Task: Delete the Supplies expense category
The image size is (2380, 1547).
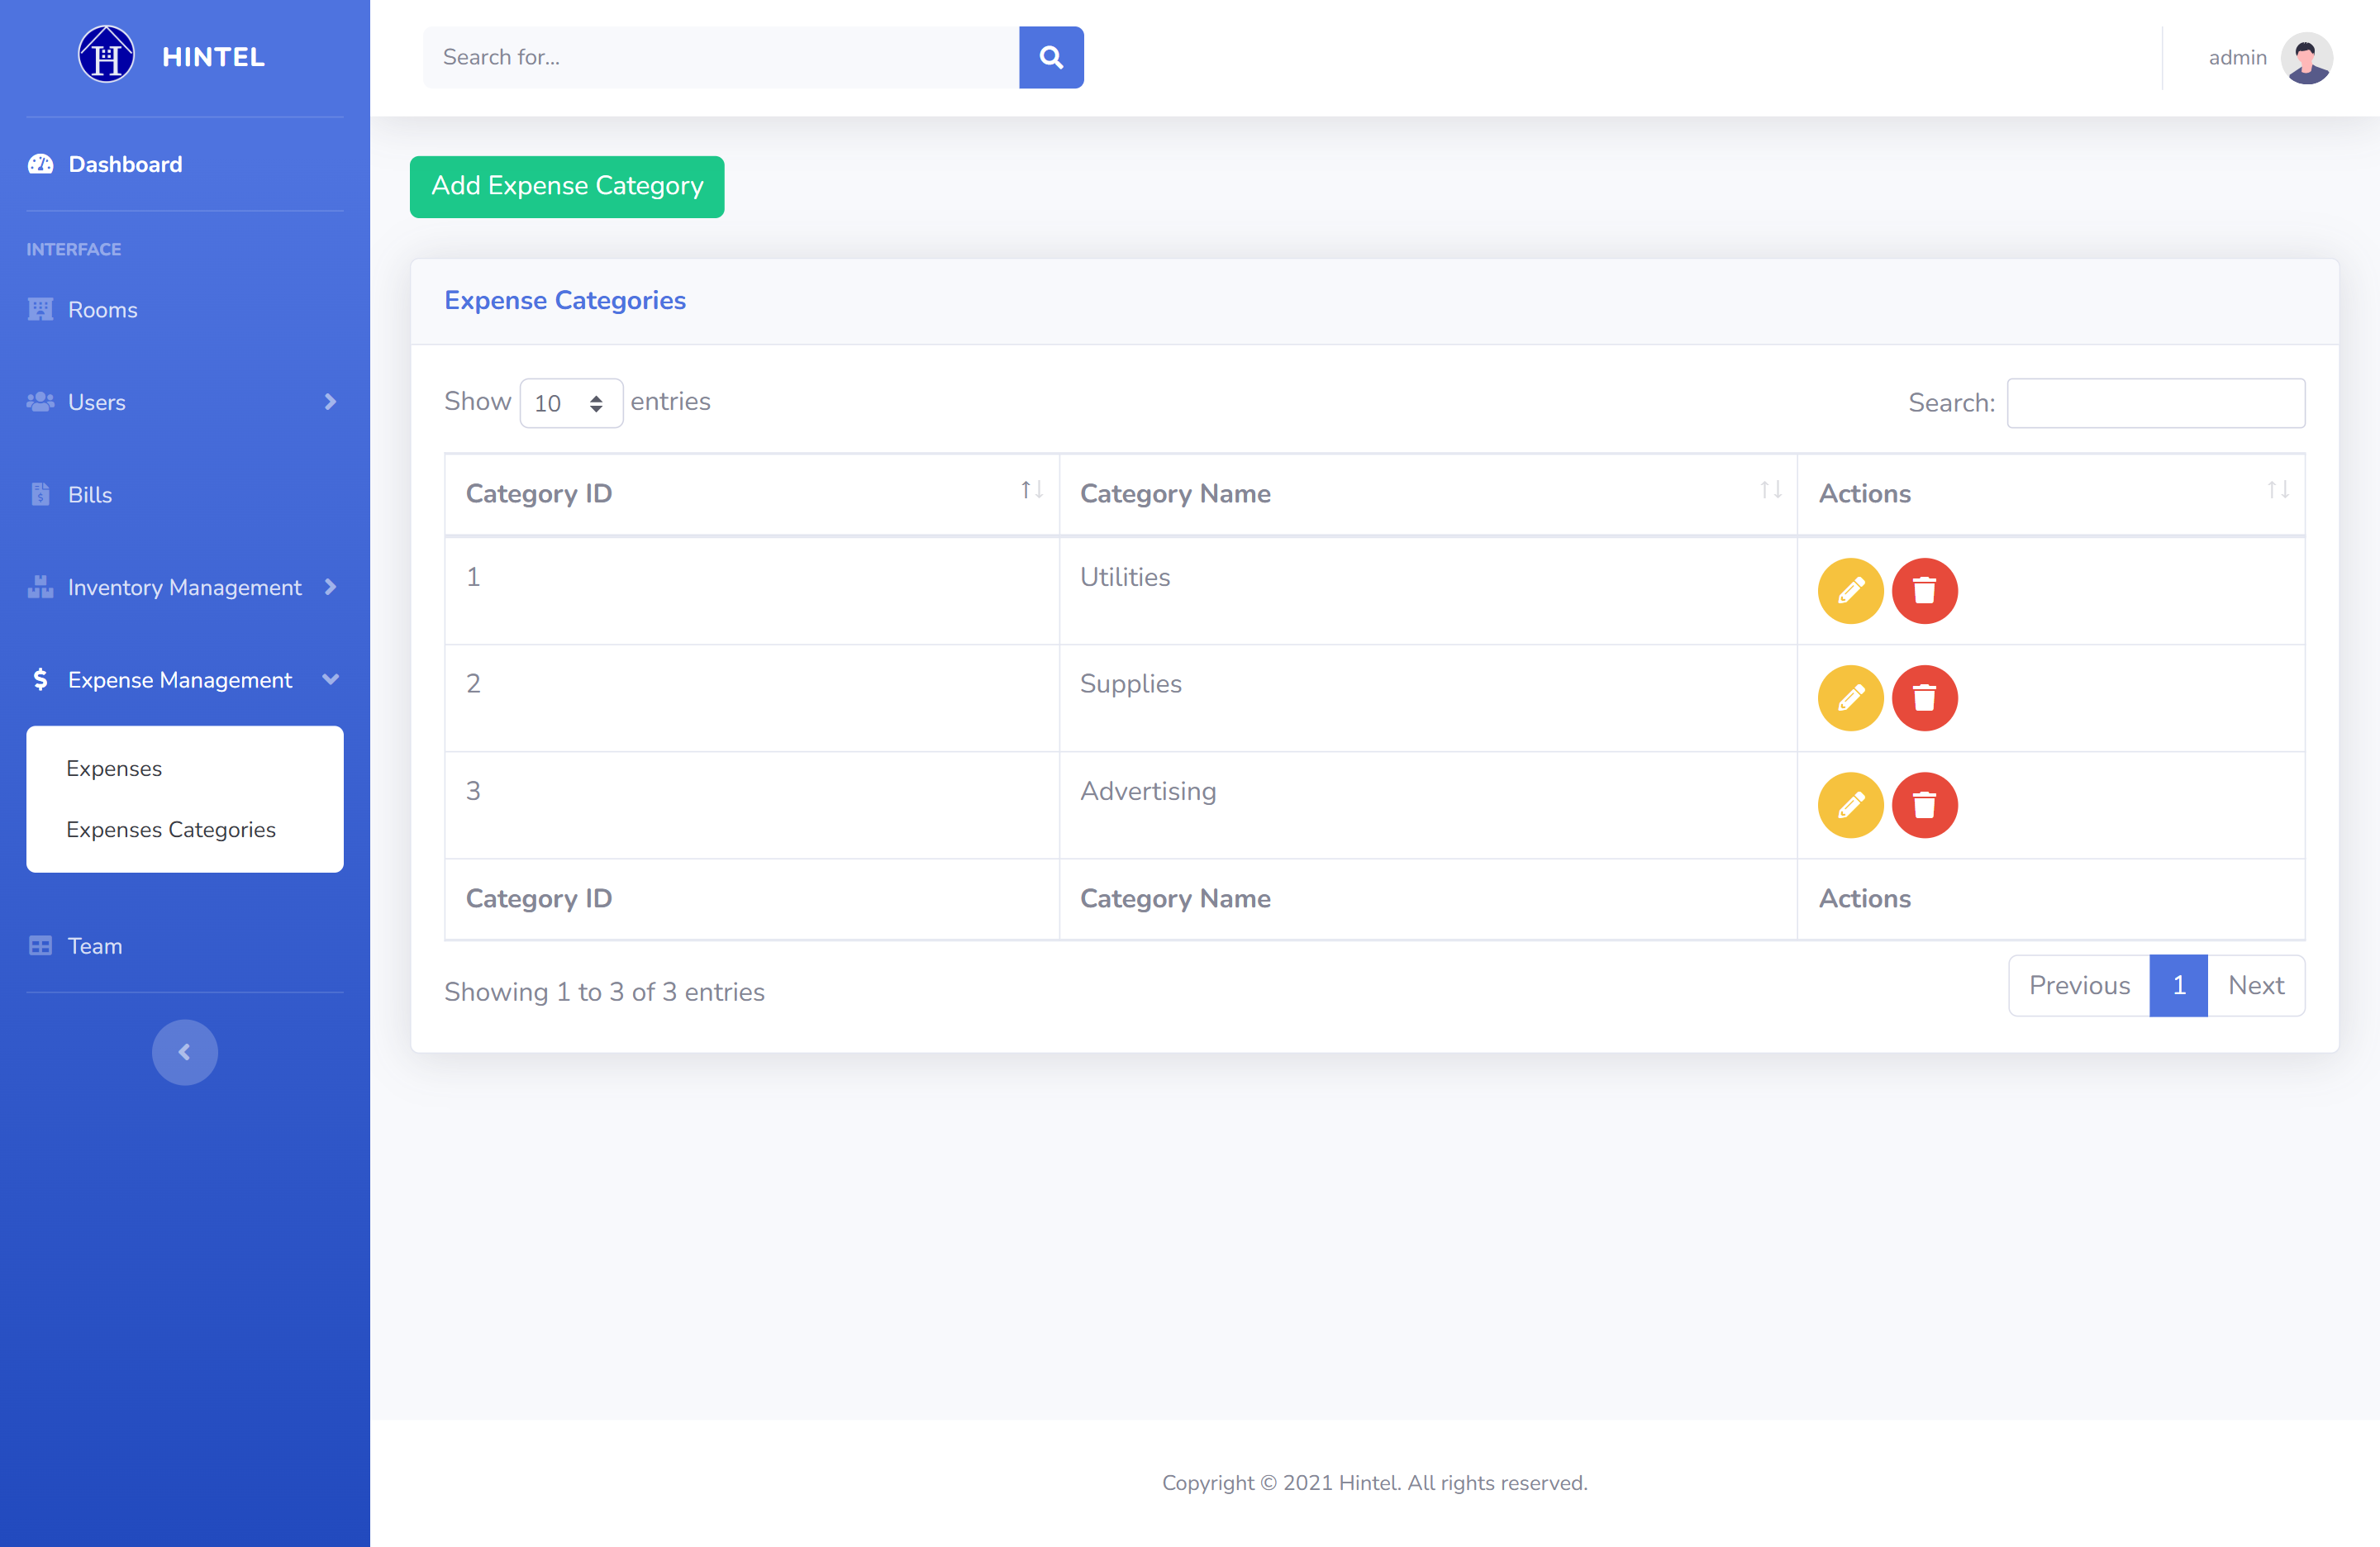Action: click(x=1925, y=698)
